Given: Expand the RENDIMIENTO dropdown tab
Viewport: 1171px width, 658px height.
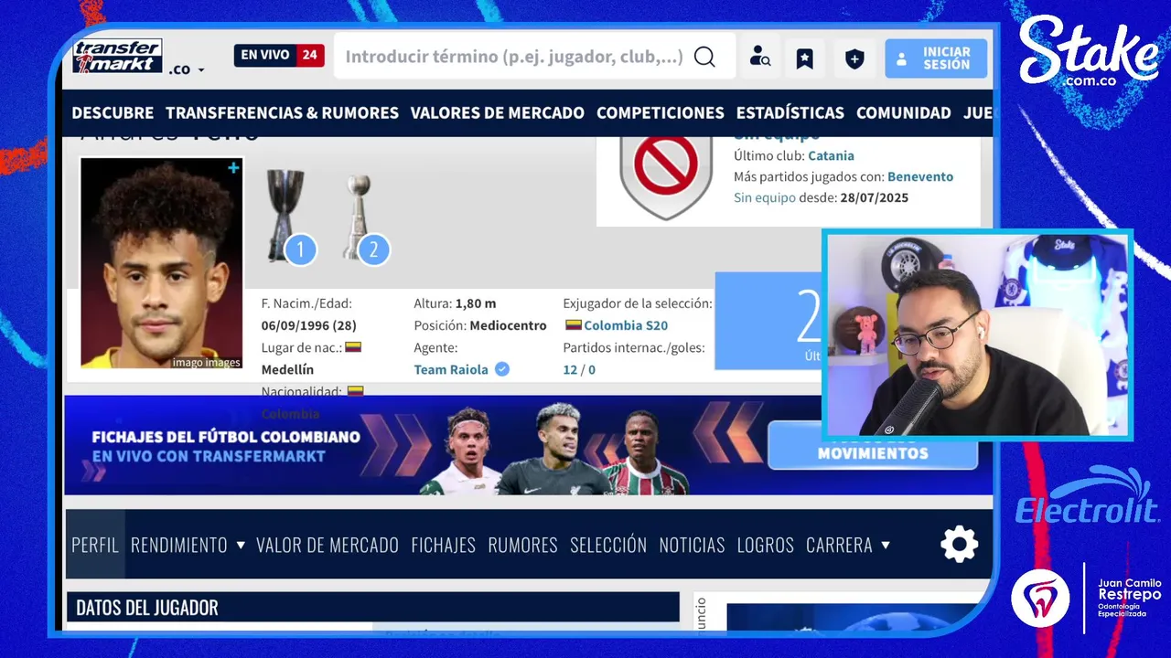Looking at the screenshot, I should (x=188, y=545).
